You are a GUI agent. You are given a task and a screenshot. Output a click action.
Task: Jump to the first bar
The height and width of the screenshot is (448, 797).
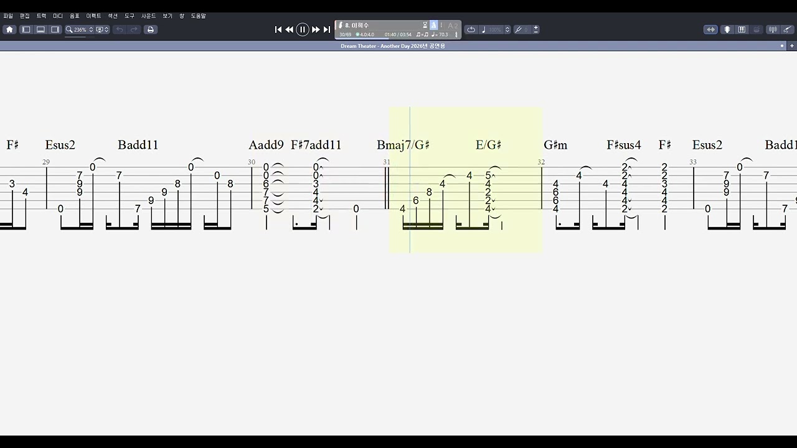tap(278, 29)
